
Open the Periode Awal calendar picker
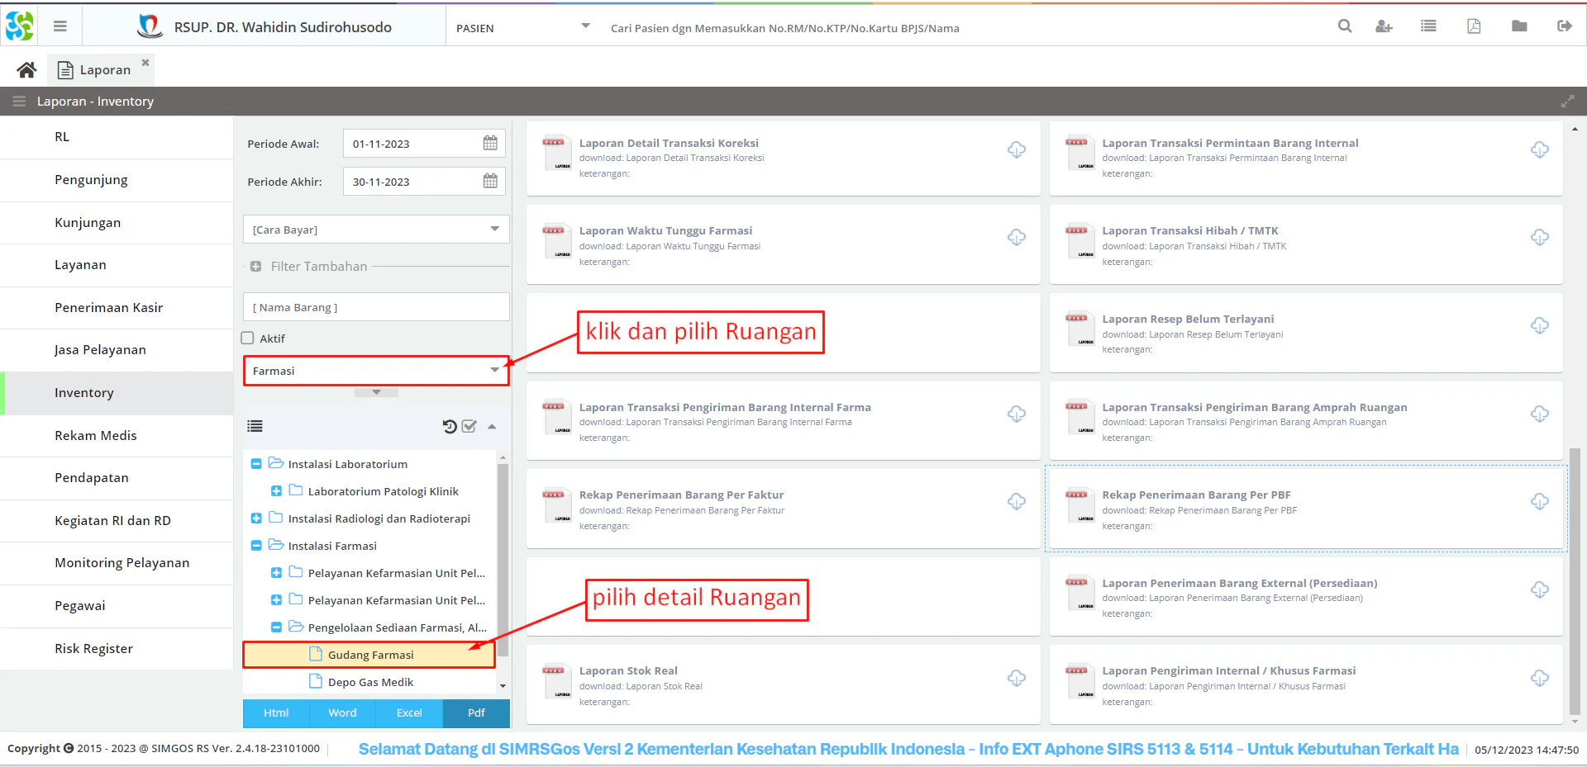(490, 143)
